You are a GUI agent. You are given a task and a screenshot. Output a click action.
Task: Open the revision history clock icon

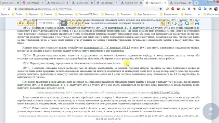coord(33,23)
